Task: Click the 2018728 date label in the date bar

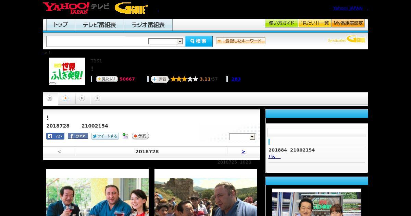Action: tap(147, 152)
